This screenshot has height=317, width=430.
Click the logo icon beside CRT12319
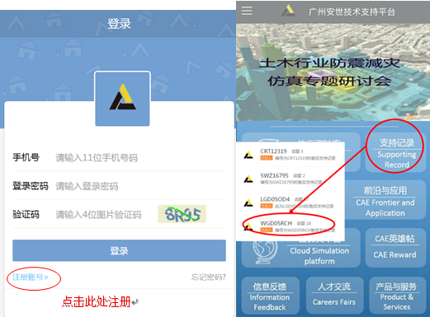click(248, 155)
